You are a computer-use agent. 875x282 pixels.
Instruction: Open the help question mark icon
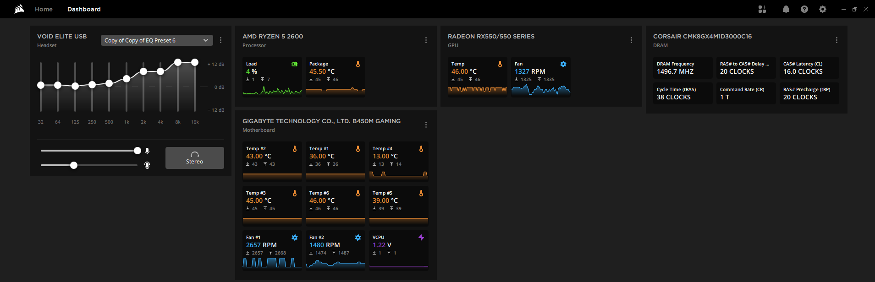tap(804, 9)
